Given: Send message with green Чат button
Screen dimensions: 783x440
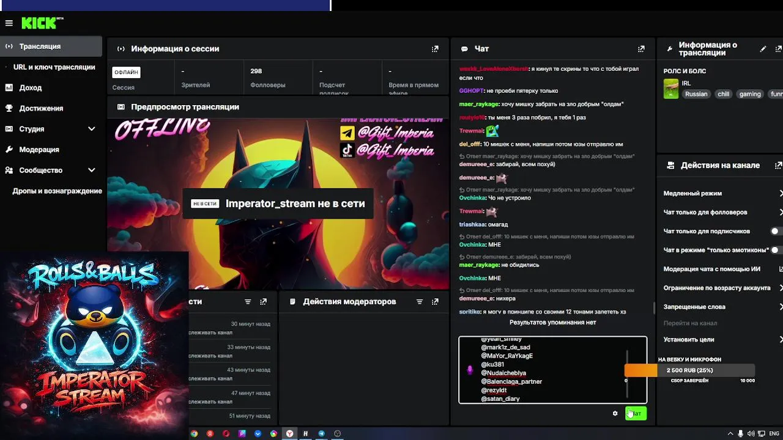Looking at the screenshot, I should (636, 414).
